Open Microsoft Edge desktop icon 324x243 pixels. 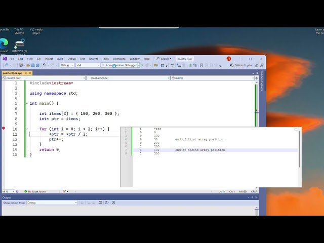click(4, 44)
